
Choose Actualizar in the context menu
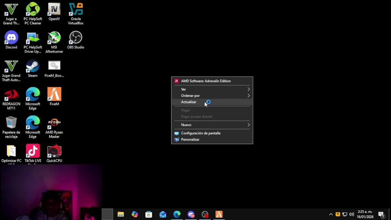[x=212, y=102]
